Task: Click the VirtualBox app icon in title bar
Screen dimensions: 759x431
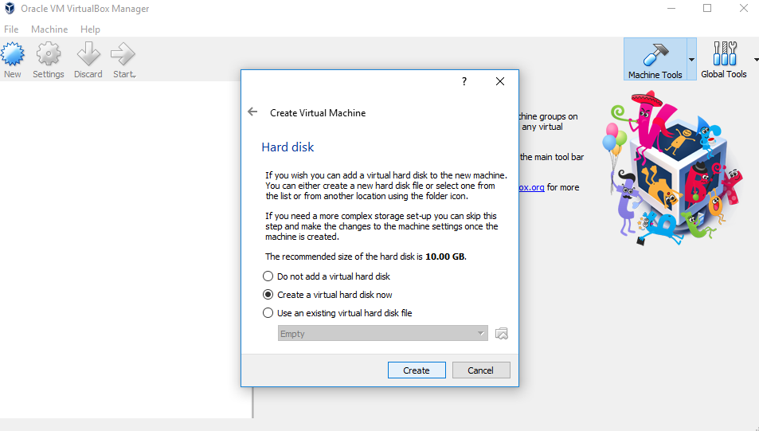Action: (x=10, y=9)
